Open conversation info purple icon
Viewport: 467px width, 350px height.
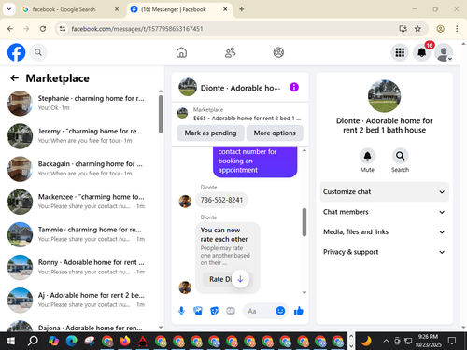point(294,87)
